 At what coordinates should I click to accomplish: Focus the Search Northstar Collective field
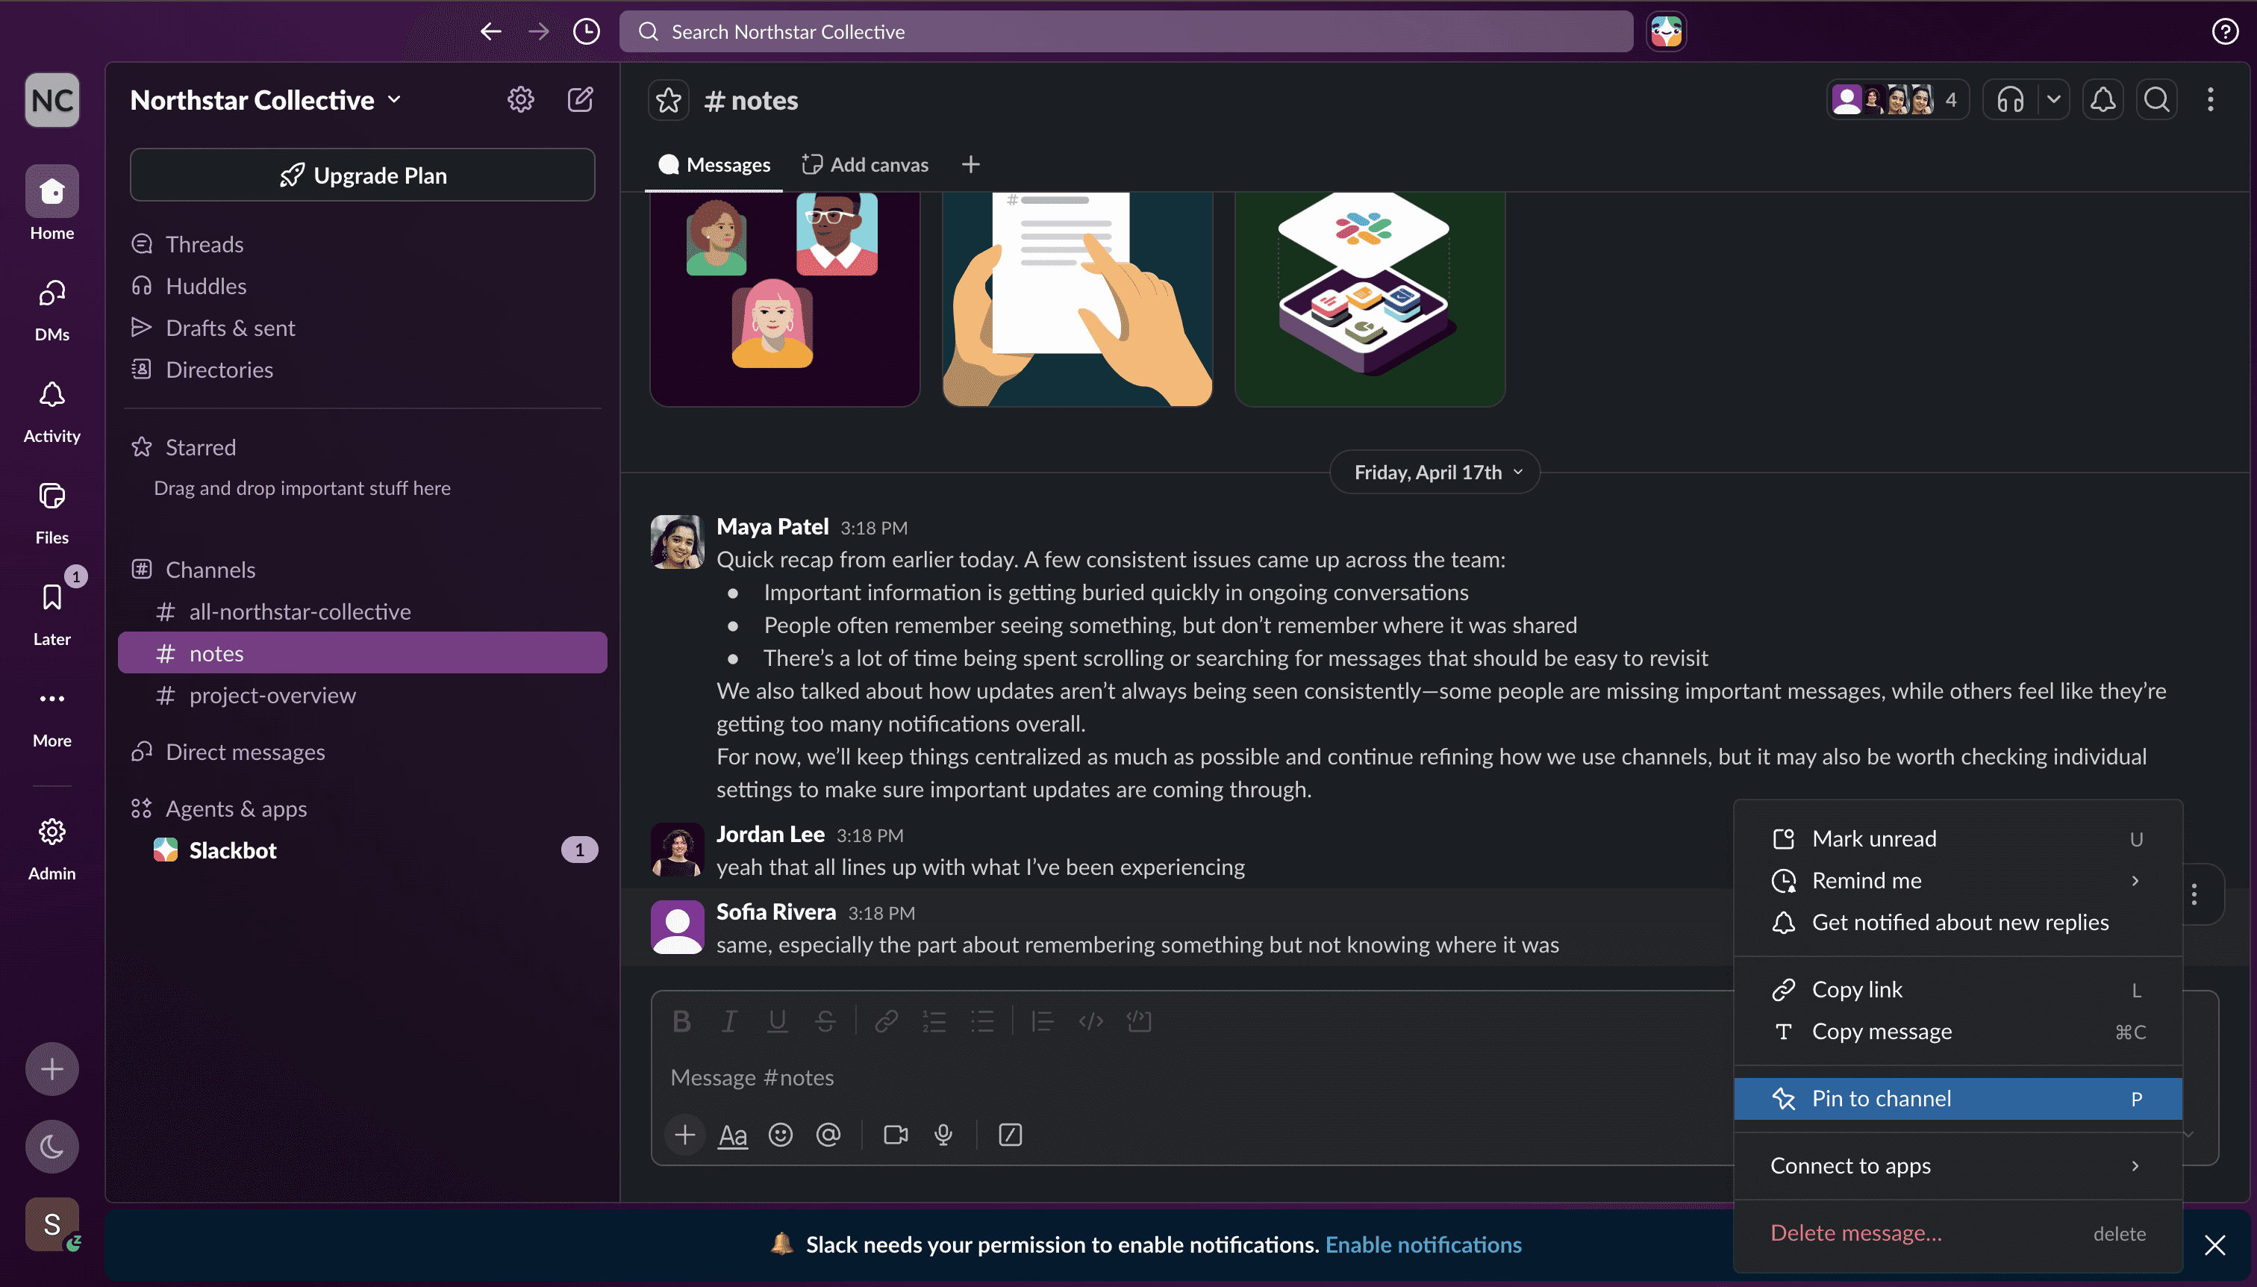tap(1126, 32)
